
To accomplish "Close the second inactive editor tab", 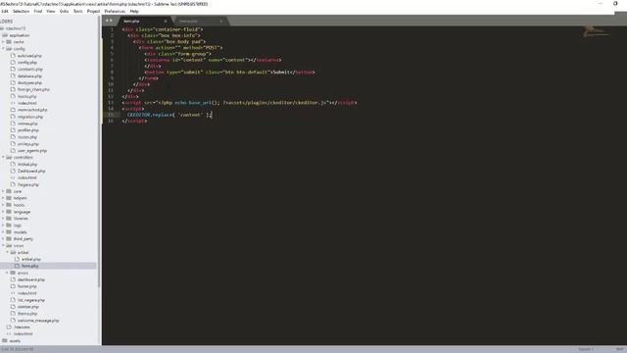I will [220, 21].
